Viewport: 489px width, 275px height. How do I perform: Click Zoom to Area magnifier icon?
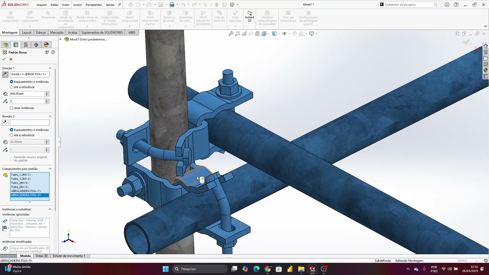[x=238, y=34]
